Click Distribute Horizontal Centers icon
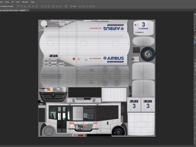Screen dimensions: 196x147 click(57, 7)
